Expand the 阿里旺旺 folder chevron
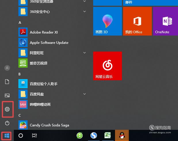 [x=85, y=53]
